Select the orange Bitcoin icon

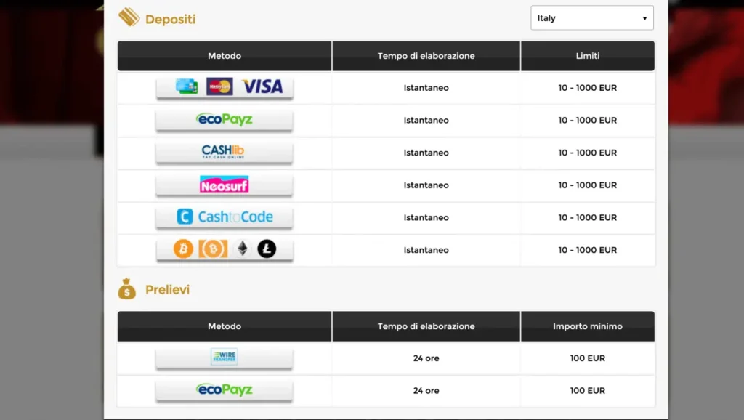pyautogui.click(x=183, y=249)
